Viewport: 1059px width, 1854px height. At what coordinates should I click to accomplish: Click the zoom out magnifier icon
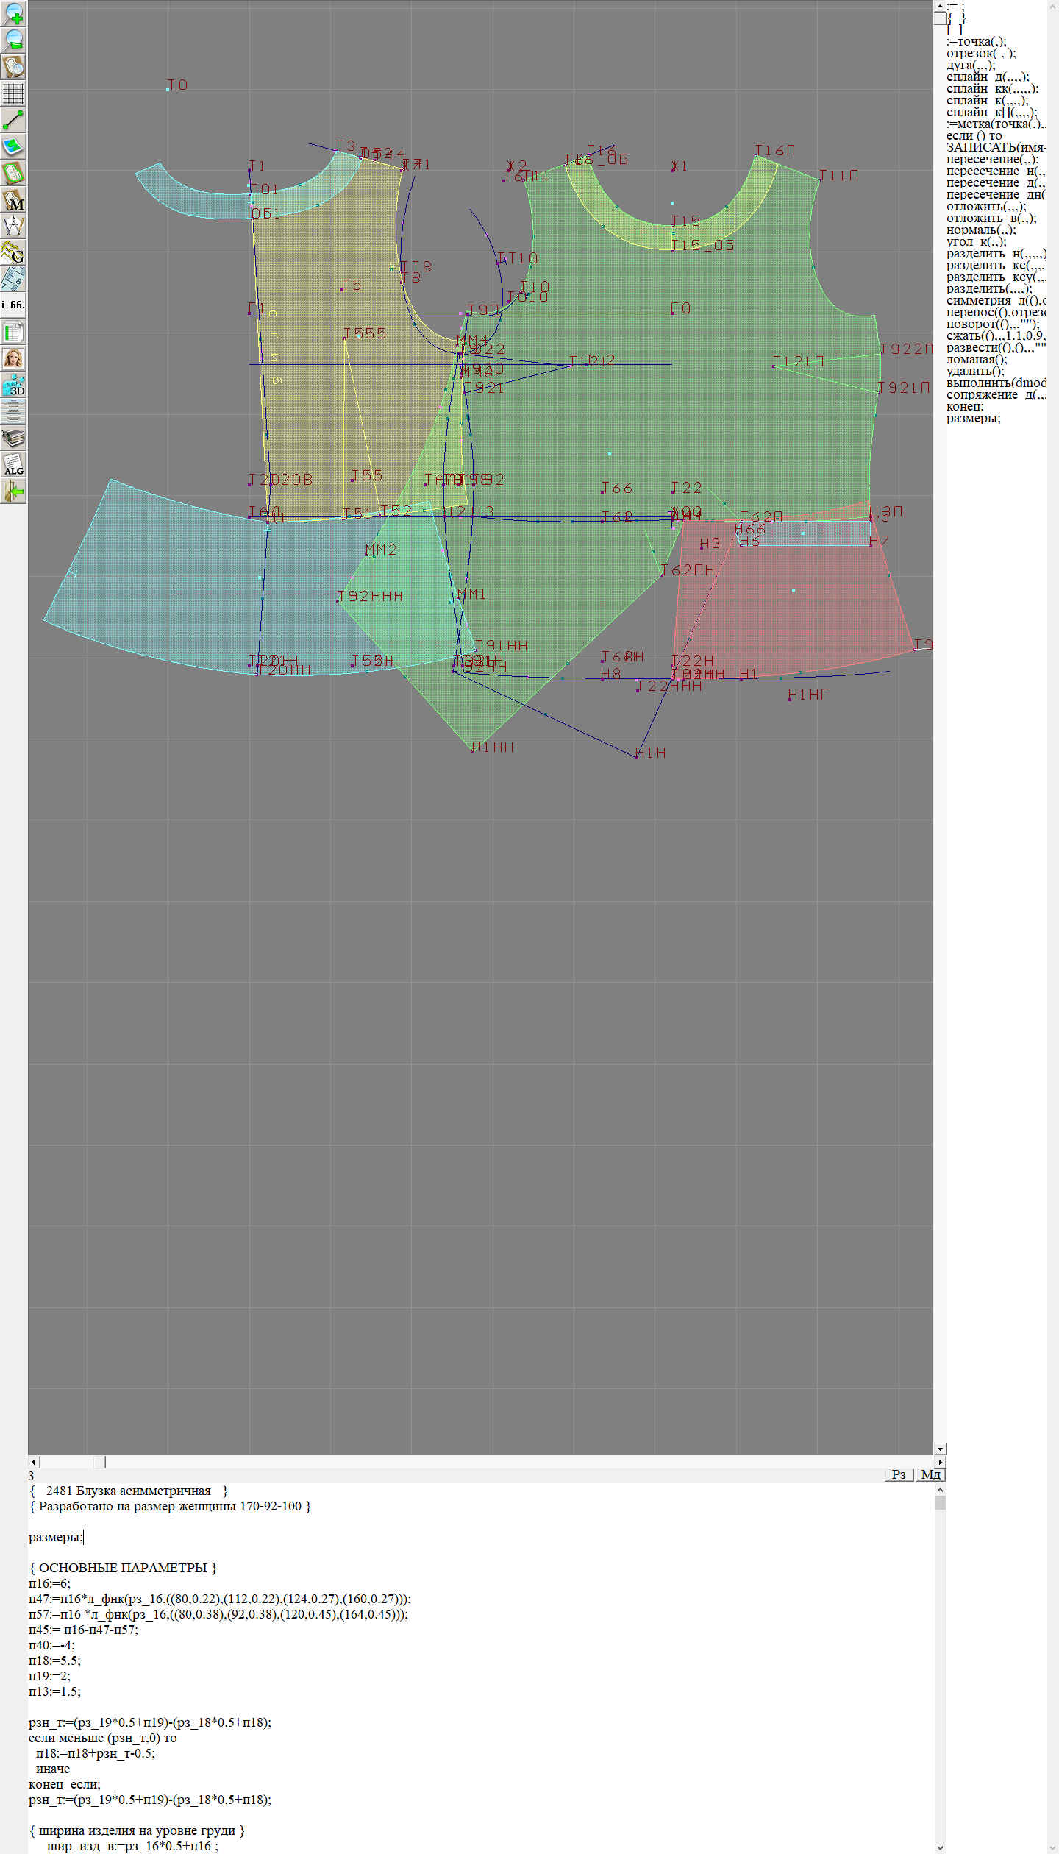(13, 40)
